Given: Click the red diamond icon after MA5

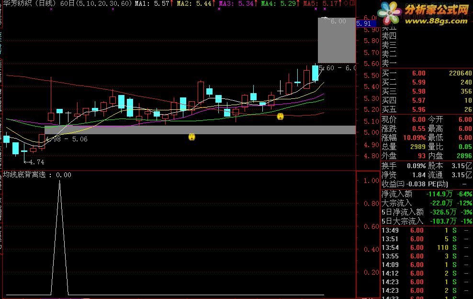Looking at the screenshot, I should tap(346, 3).
